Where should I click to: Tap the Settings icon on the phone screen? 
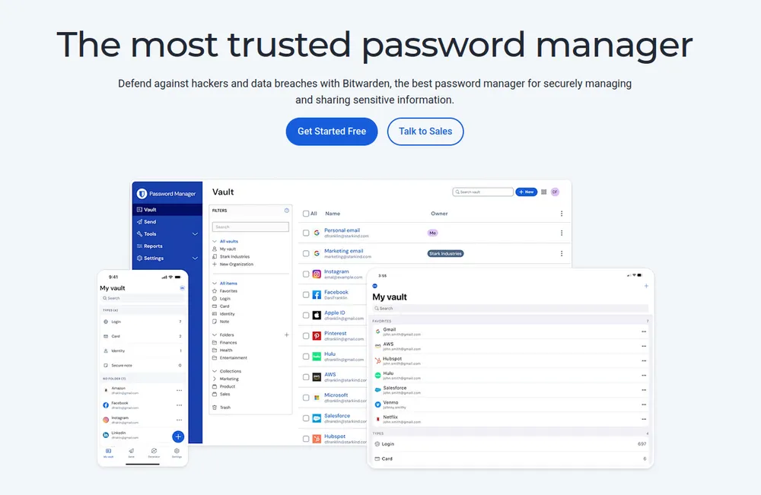[176, 450]
